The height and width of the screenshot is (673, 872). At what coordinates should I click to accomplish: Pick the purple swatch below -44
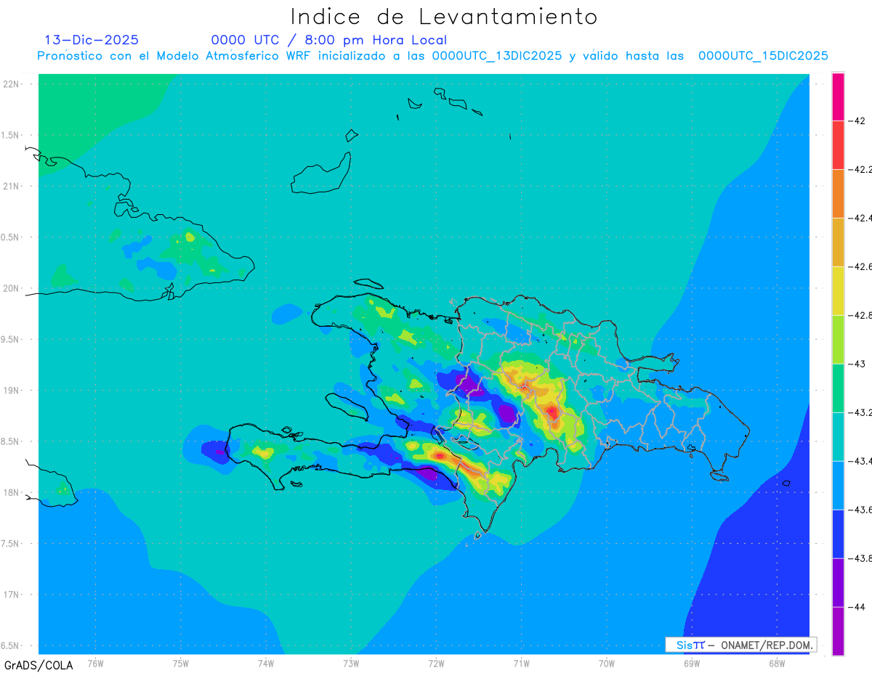tap(838, 631)
